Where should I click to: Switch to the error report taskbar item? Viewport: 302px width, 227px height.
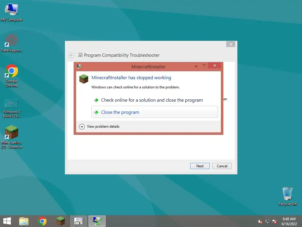97,221
